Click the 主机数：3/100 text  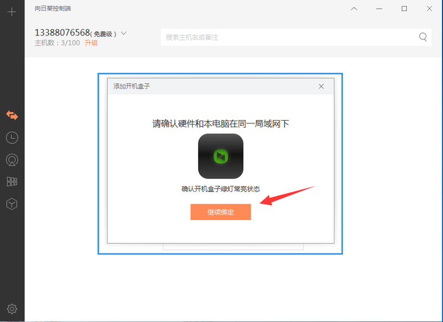[57, 43]
